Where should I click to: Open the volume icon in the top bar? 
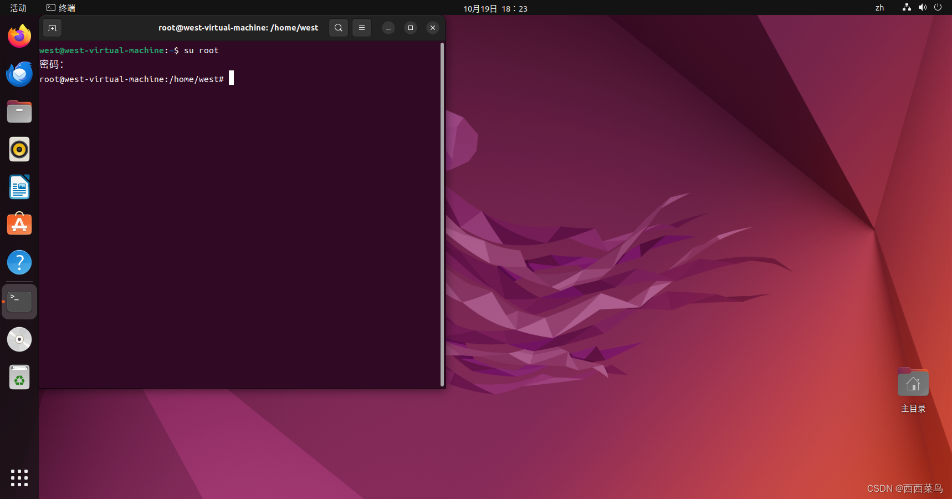[922, 7]
